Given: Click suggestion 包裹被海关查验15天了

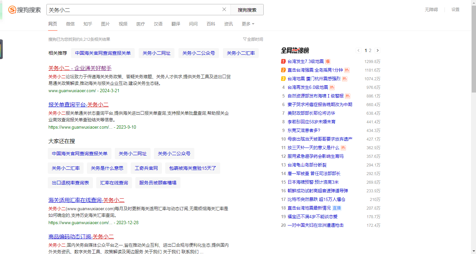Looking at the screenshot, I should (x=193, y=168).
